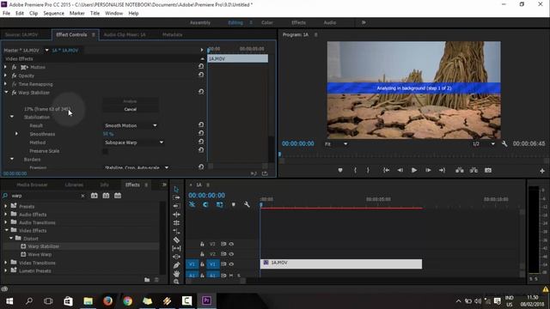
Task: Switch to the Media Browser tab
Action: coord(32,185)
